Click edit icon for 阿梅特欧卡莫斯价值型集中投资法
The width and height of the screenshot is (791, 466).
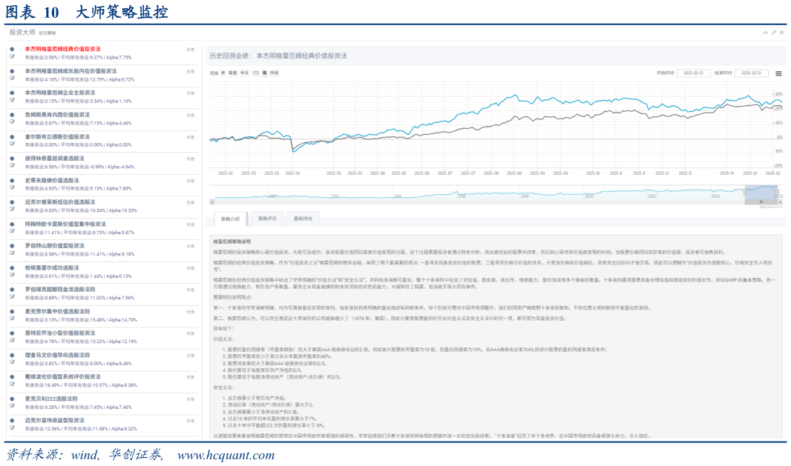[x=12, y=232]
